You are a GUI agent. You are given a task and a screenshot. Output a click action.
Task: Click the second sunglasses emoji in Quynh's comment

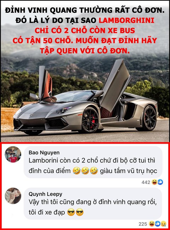[x=80, y=212]
